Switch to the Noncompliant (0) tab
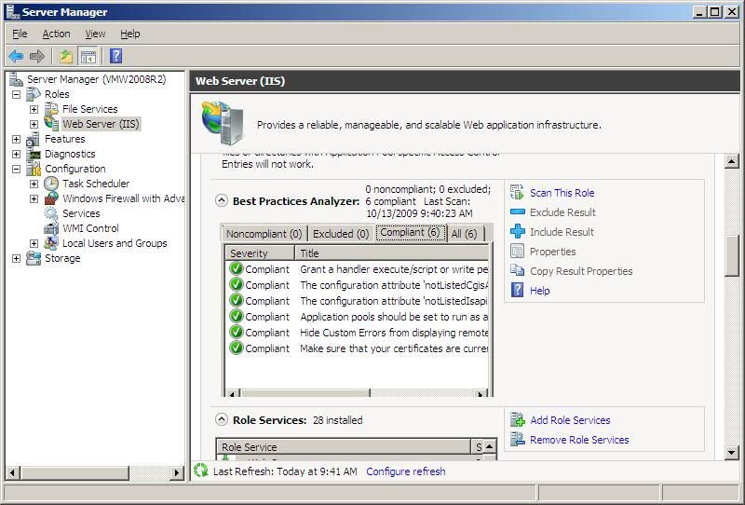This screenshot has height=505, width=745. click(x=264, y=234)
